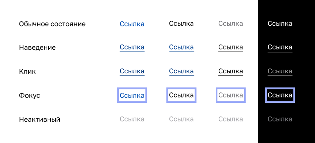Select the first underlined link in Наведение row
The height and width of the screenshot is (143, 315).
132,47
